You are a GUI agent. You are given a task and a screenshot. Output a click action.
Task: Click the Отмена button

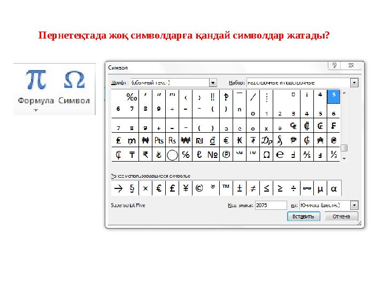pos(341,216)
